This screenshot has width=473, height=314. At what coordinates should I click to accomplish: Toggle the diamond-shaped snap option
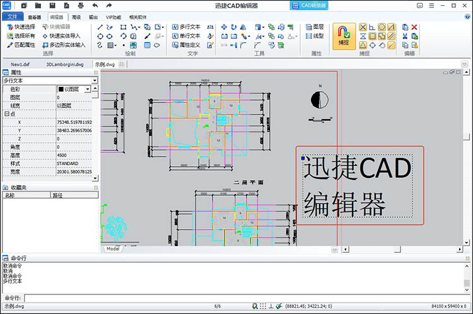pos(373,45)
